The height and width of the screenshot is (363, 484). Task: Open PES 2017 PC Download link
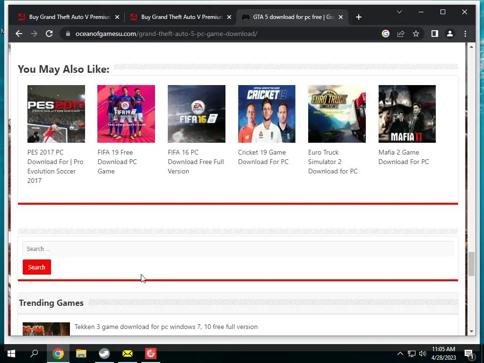click(x=55, y=166)
